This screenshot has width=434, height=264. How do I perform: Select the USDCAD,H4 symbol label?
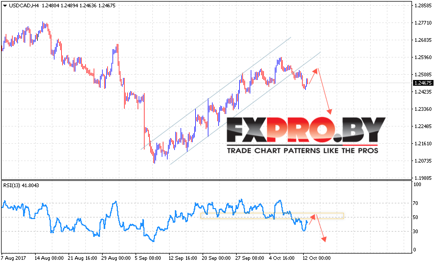[x=24, y=6]
